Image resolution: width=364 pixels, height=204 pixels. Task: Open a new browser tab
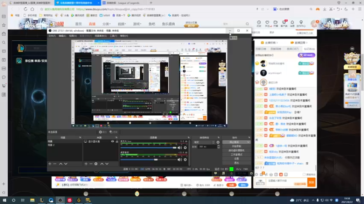point(151,3)
